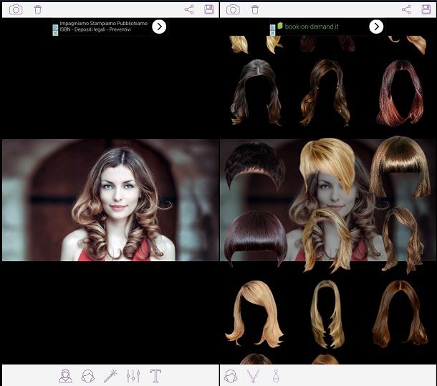Open the book-on-demand.it ad link
437x386 pixels.
coord(312,27)
